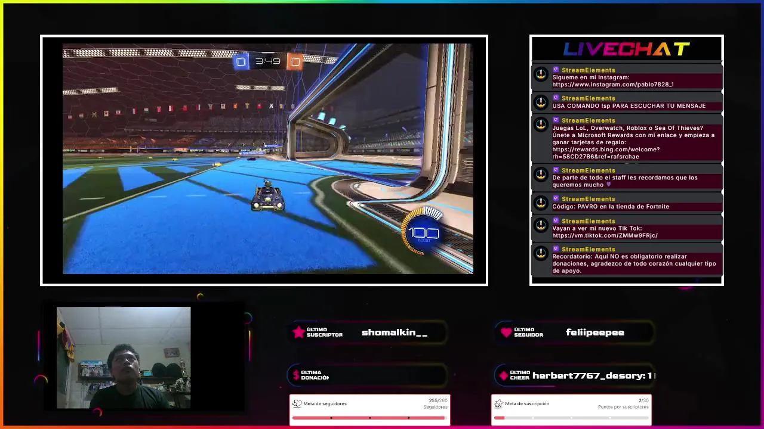Click the icon left of Meta de seguidores

click(297, 403)
